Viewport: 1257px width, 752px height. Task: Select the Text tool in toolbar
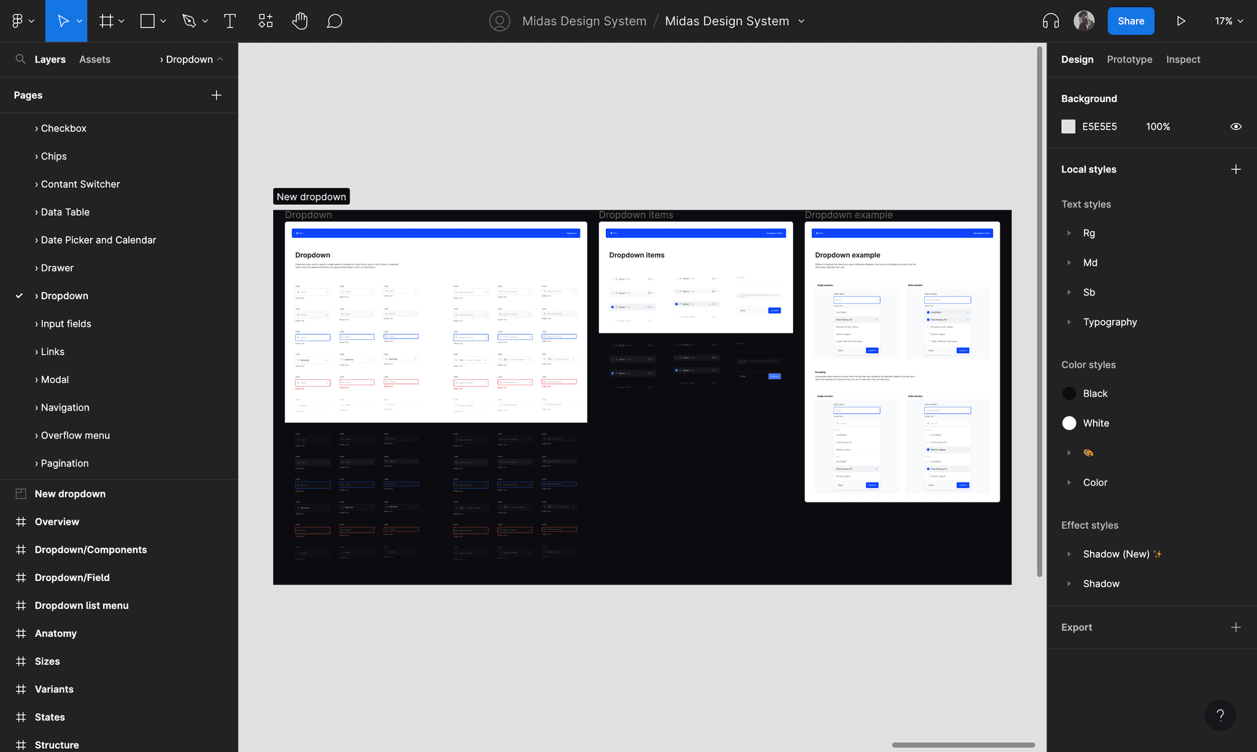click(230, 21)
